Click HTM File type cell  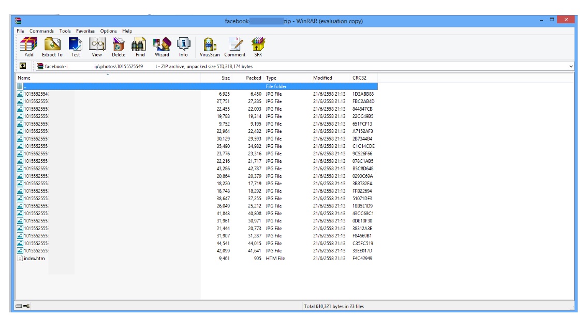tap(275, 258)
